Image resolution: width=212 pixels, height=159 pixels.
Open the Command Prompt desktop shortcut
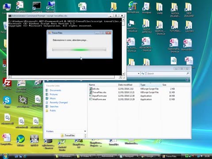tap(37, 7)
